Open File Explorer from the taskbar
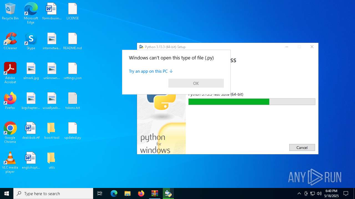 128,193
